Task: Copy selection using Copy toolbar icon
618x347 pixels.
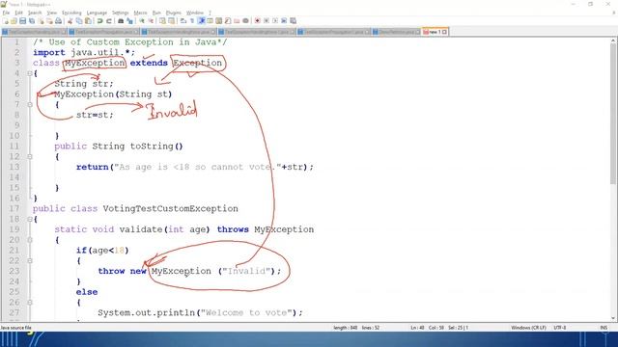Action: coord(79,20)
